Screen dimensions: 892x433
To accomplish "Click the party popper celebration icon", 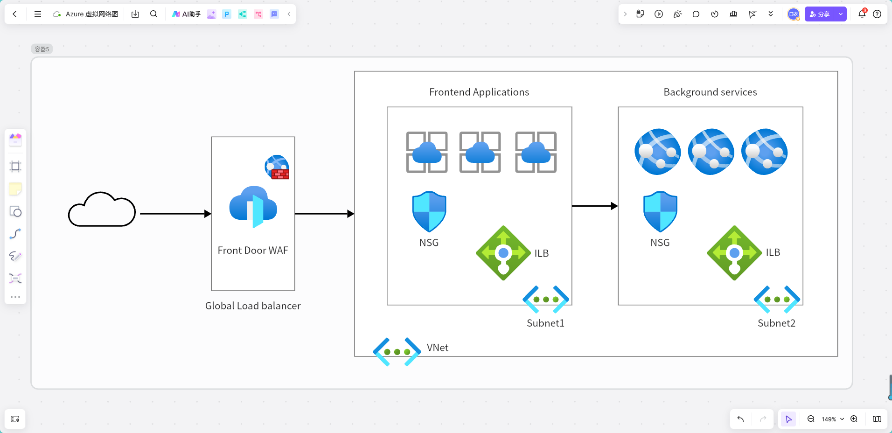I will click(x=677, y=14).
